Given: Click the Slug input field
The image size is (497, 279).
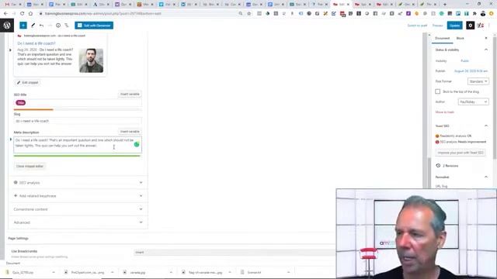Looking at the screenshot, I should (x=78, y=121).
